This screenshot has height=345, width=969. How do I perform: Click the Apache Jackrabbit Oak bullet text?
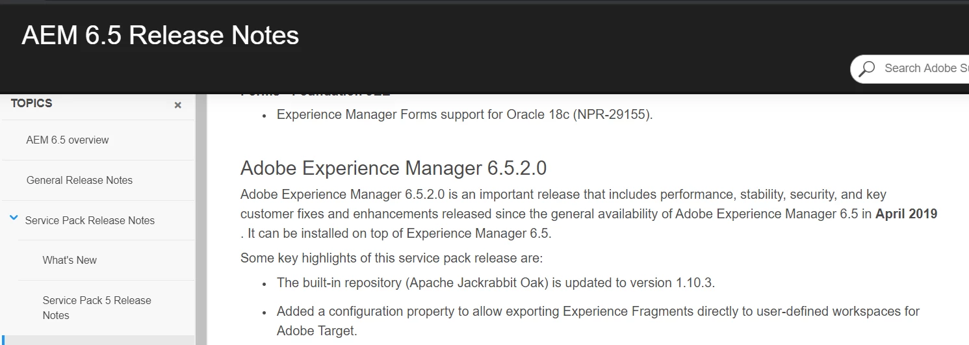point(495,283)
